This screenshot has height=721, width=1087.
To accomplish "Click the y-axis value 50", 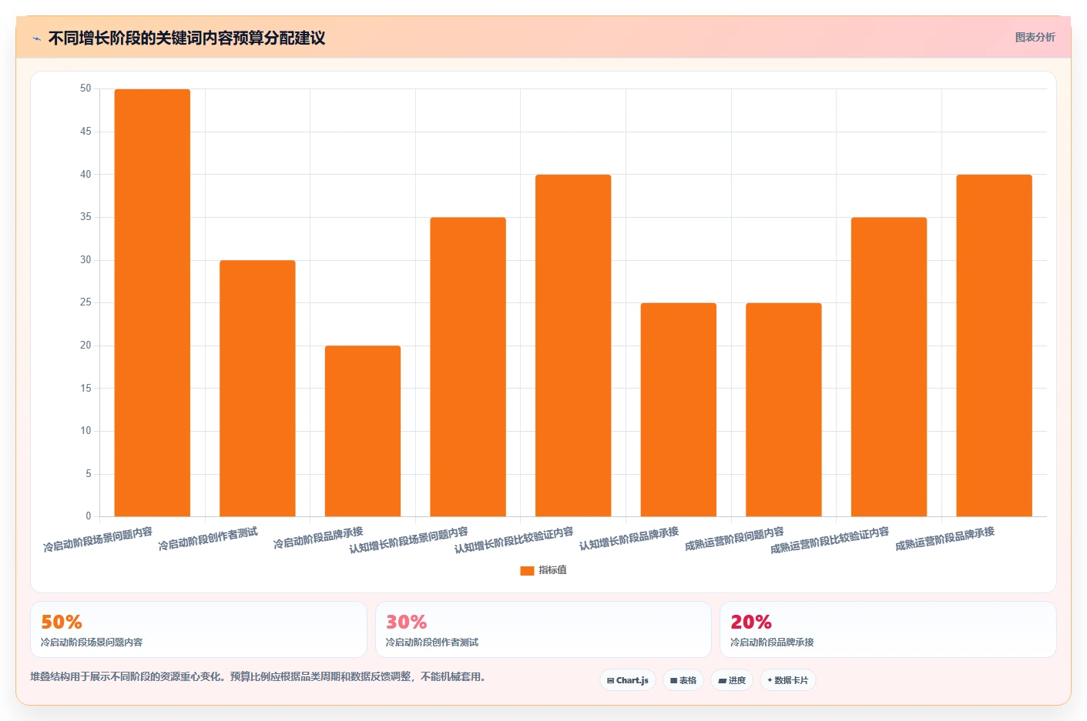I will (86, 88).
